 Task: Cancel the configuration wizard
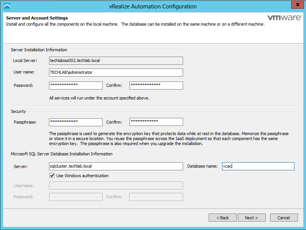284,217
